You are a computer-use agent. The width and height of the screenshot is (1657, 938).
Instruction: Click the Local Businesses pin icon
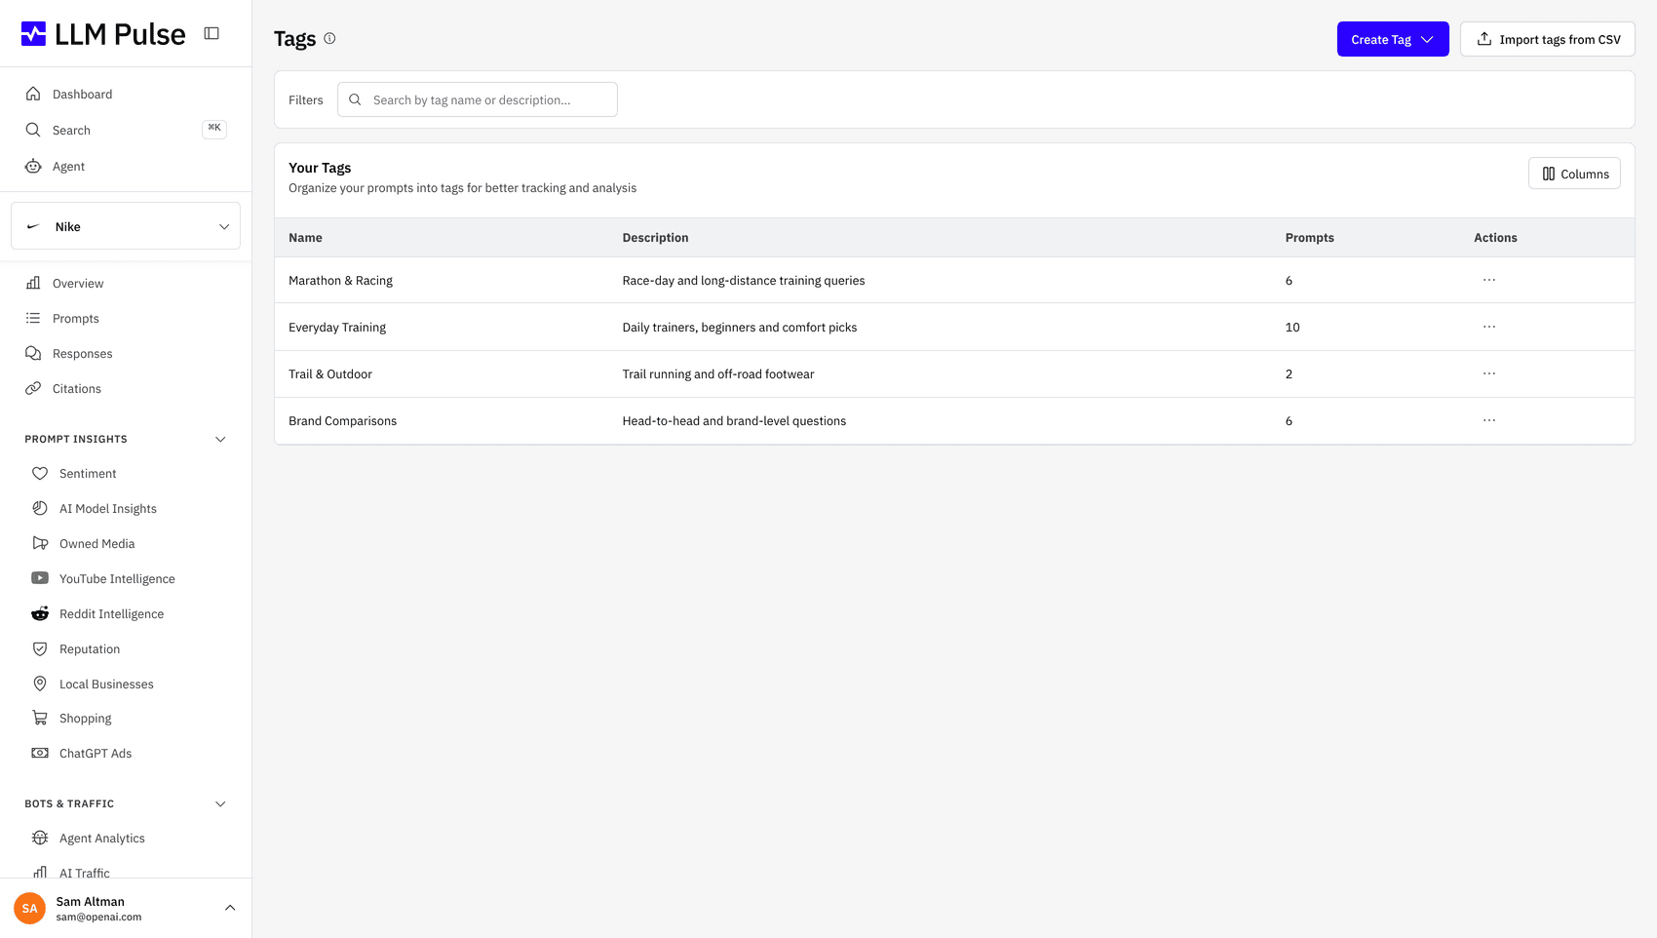click(x=40, y=684)
